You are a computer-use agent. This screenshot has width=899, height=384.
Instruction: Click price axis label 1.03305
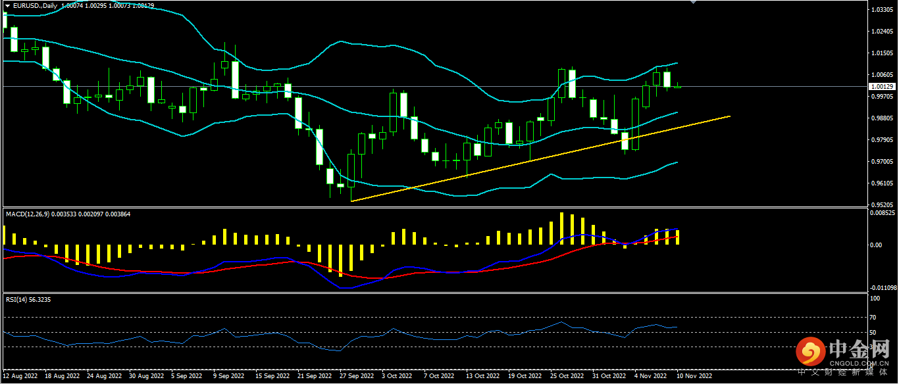[881, 10]
